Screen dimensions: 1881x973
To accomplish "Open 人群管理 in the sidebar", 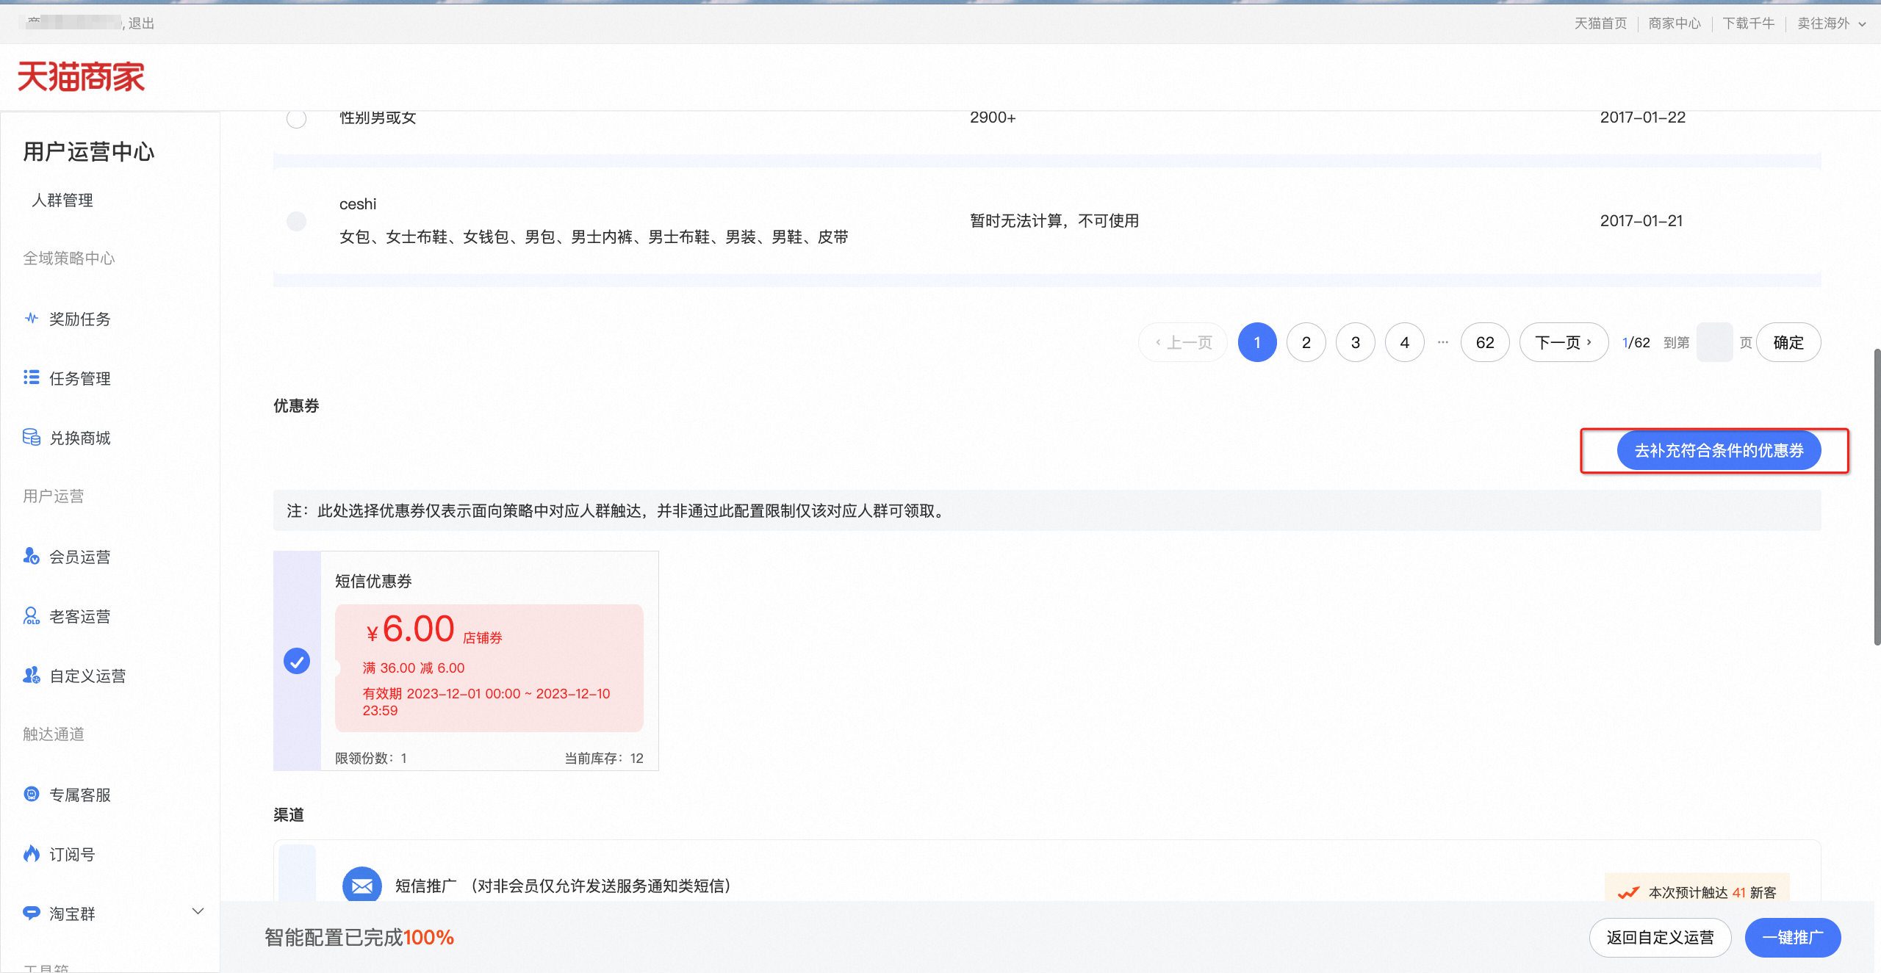I will pyautogui.click(x=62, y=200).
